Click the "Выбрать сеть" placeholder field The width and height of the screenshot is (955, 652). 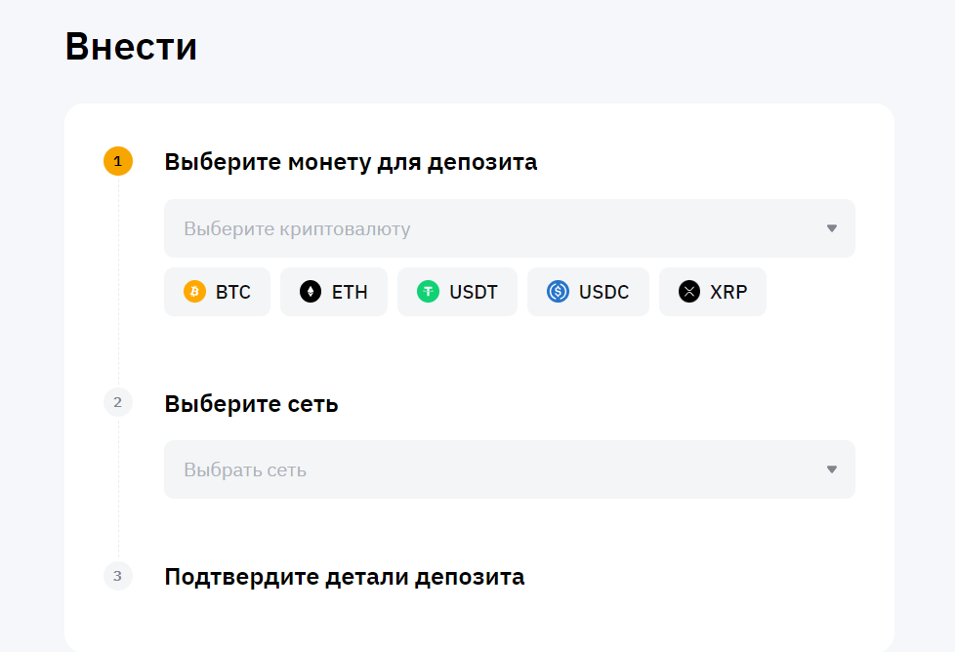click(x=245, y=469)
